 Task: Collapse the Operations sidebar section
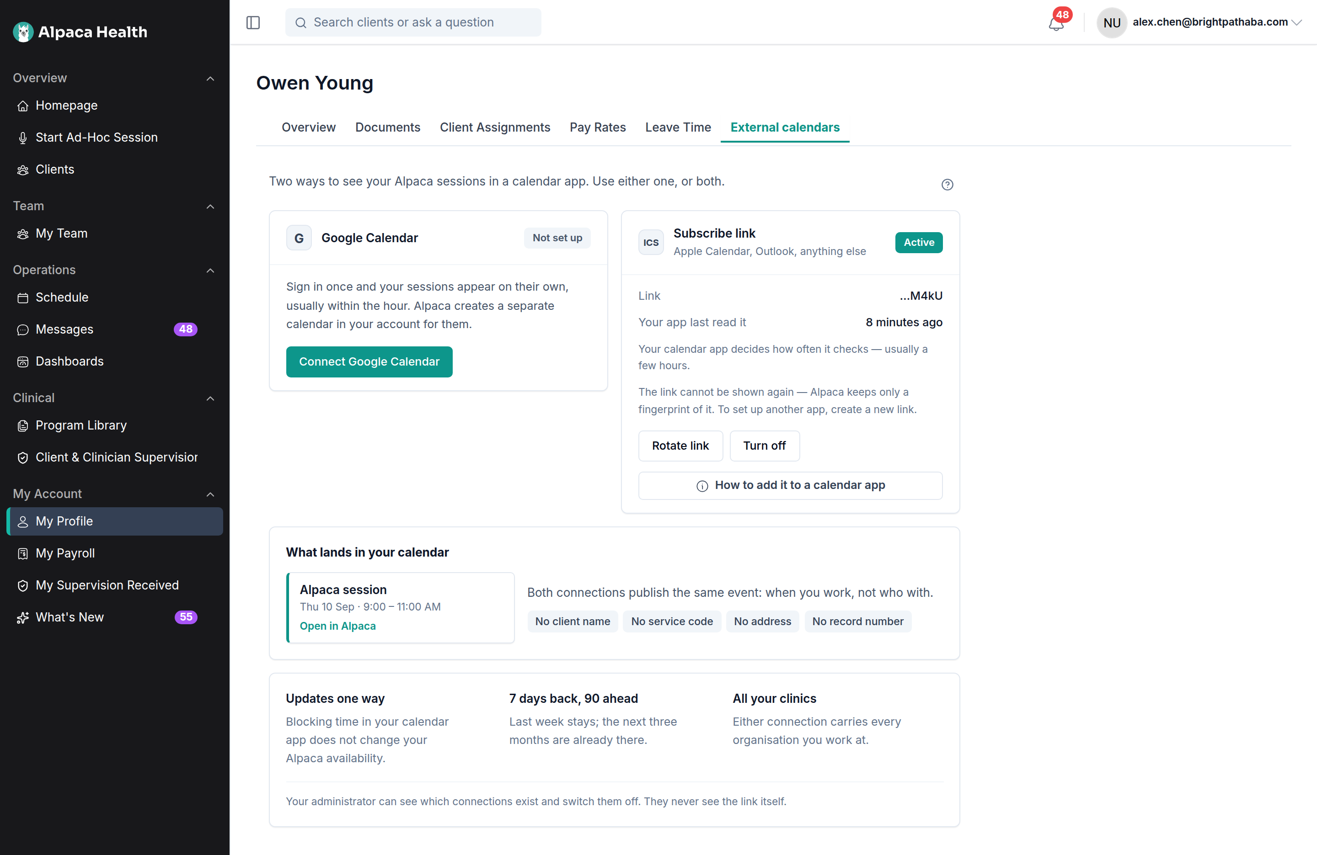210,271
